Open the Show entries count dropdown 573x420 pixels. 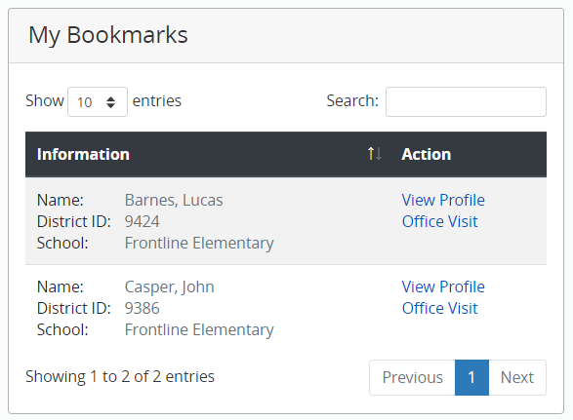98,101
